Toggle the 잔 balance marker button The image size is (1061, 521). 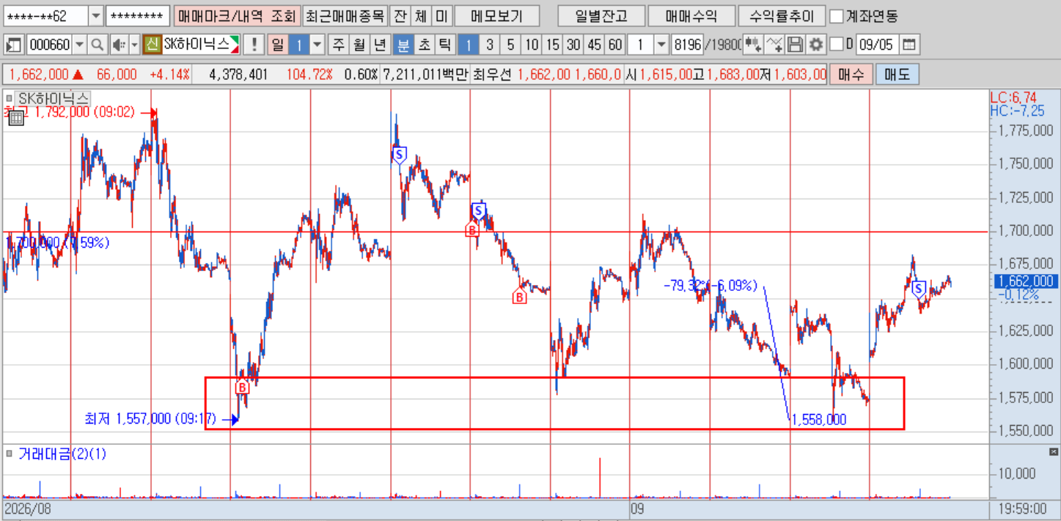[399, 16]
